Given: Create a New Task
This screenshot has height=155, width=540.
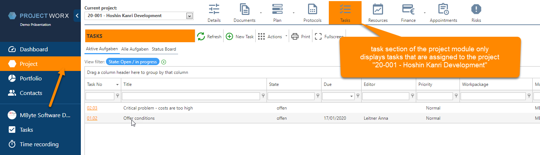Looking at the screenshot, I should coord(240,36).
